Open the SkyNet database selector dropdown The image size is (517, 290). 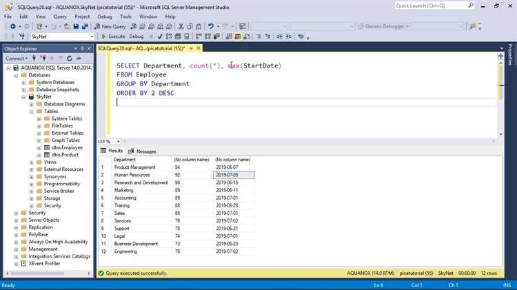pos(92,37)
